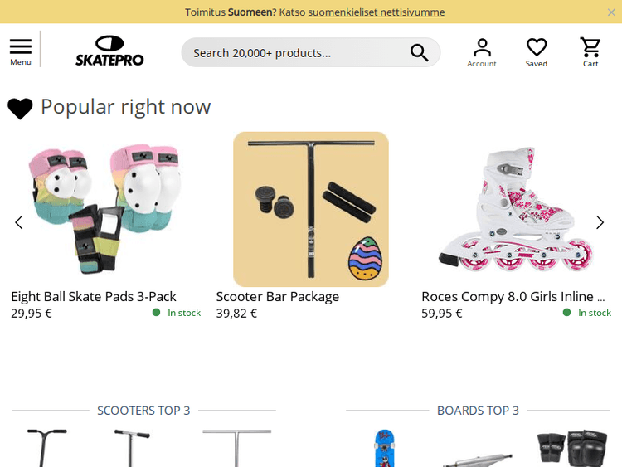Open the hamburger Menu icon
622x467 pixels.
(21, 51)
